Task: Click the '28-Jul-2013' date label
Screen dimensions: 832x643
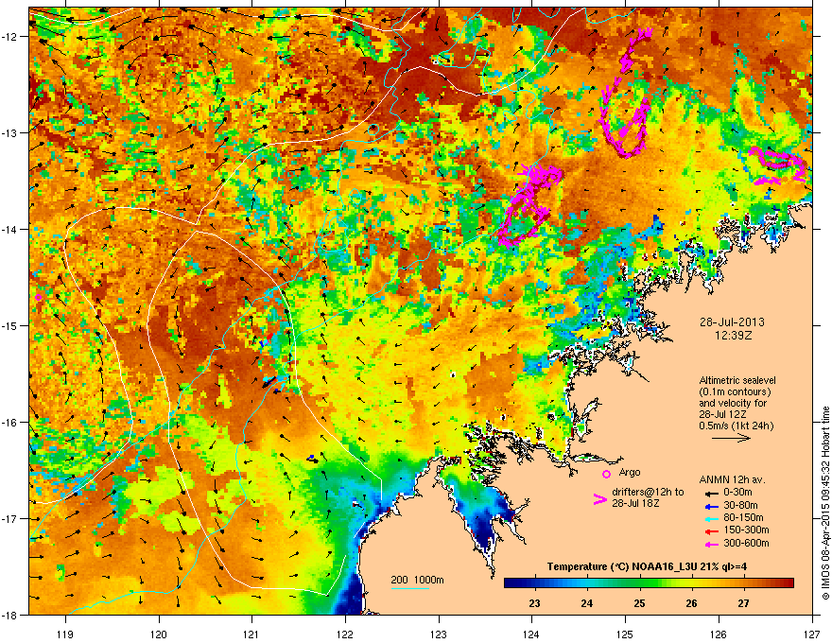Action: pyautogui.click(x=732, y=322)
